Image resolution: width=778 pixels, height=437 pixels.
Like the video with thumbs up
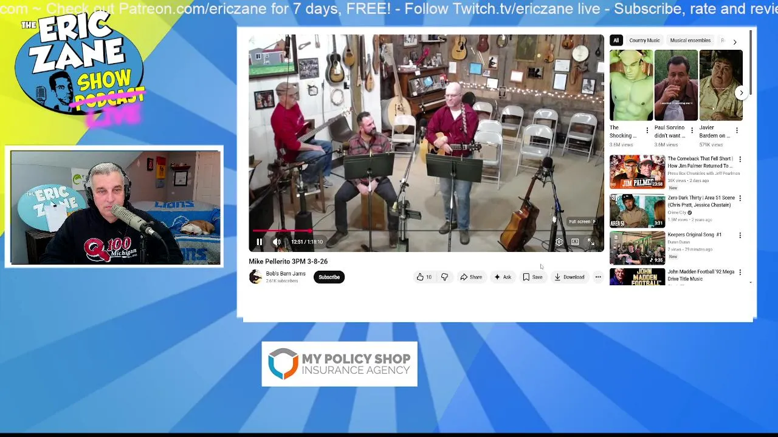424,277
